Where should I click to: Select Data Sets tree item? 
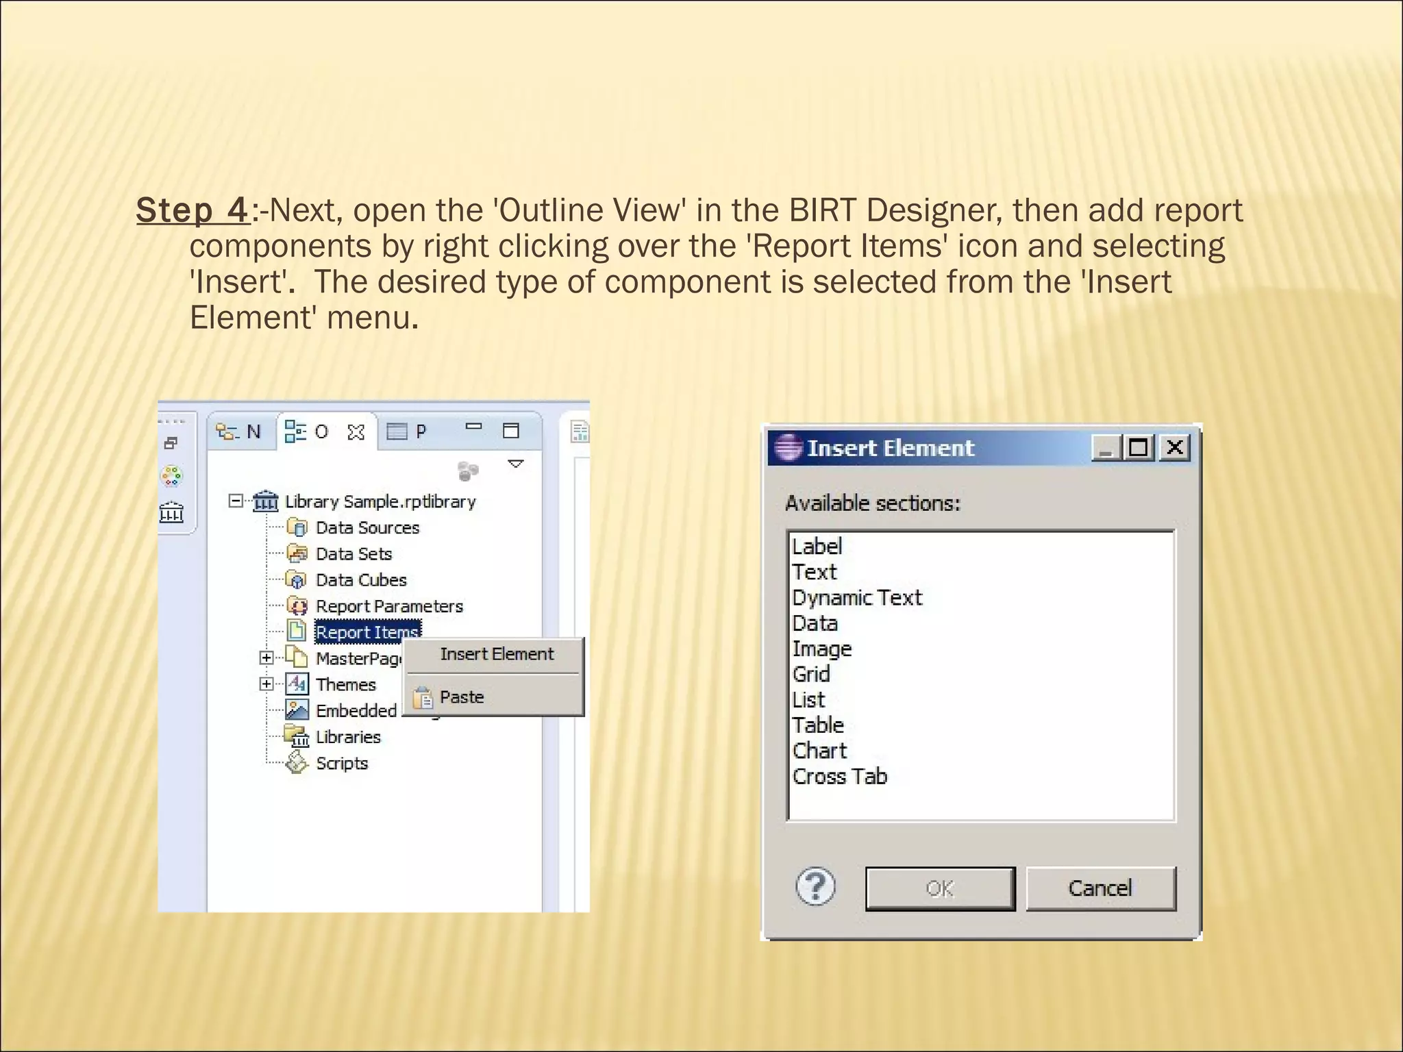tap(353, 554)
